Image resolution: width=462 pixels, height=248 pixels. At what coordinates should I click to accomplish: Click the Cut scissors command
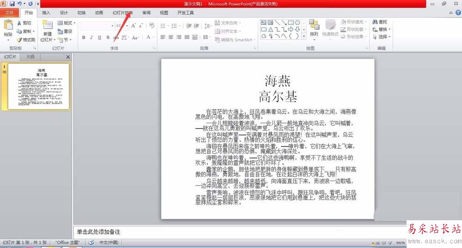[24, 23]
